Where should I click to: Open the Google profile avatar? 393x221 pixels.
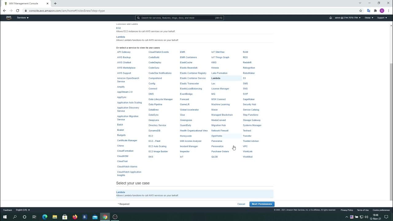coord(382,10)
